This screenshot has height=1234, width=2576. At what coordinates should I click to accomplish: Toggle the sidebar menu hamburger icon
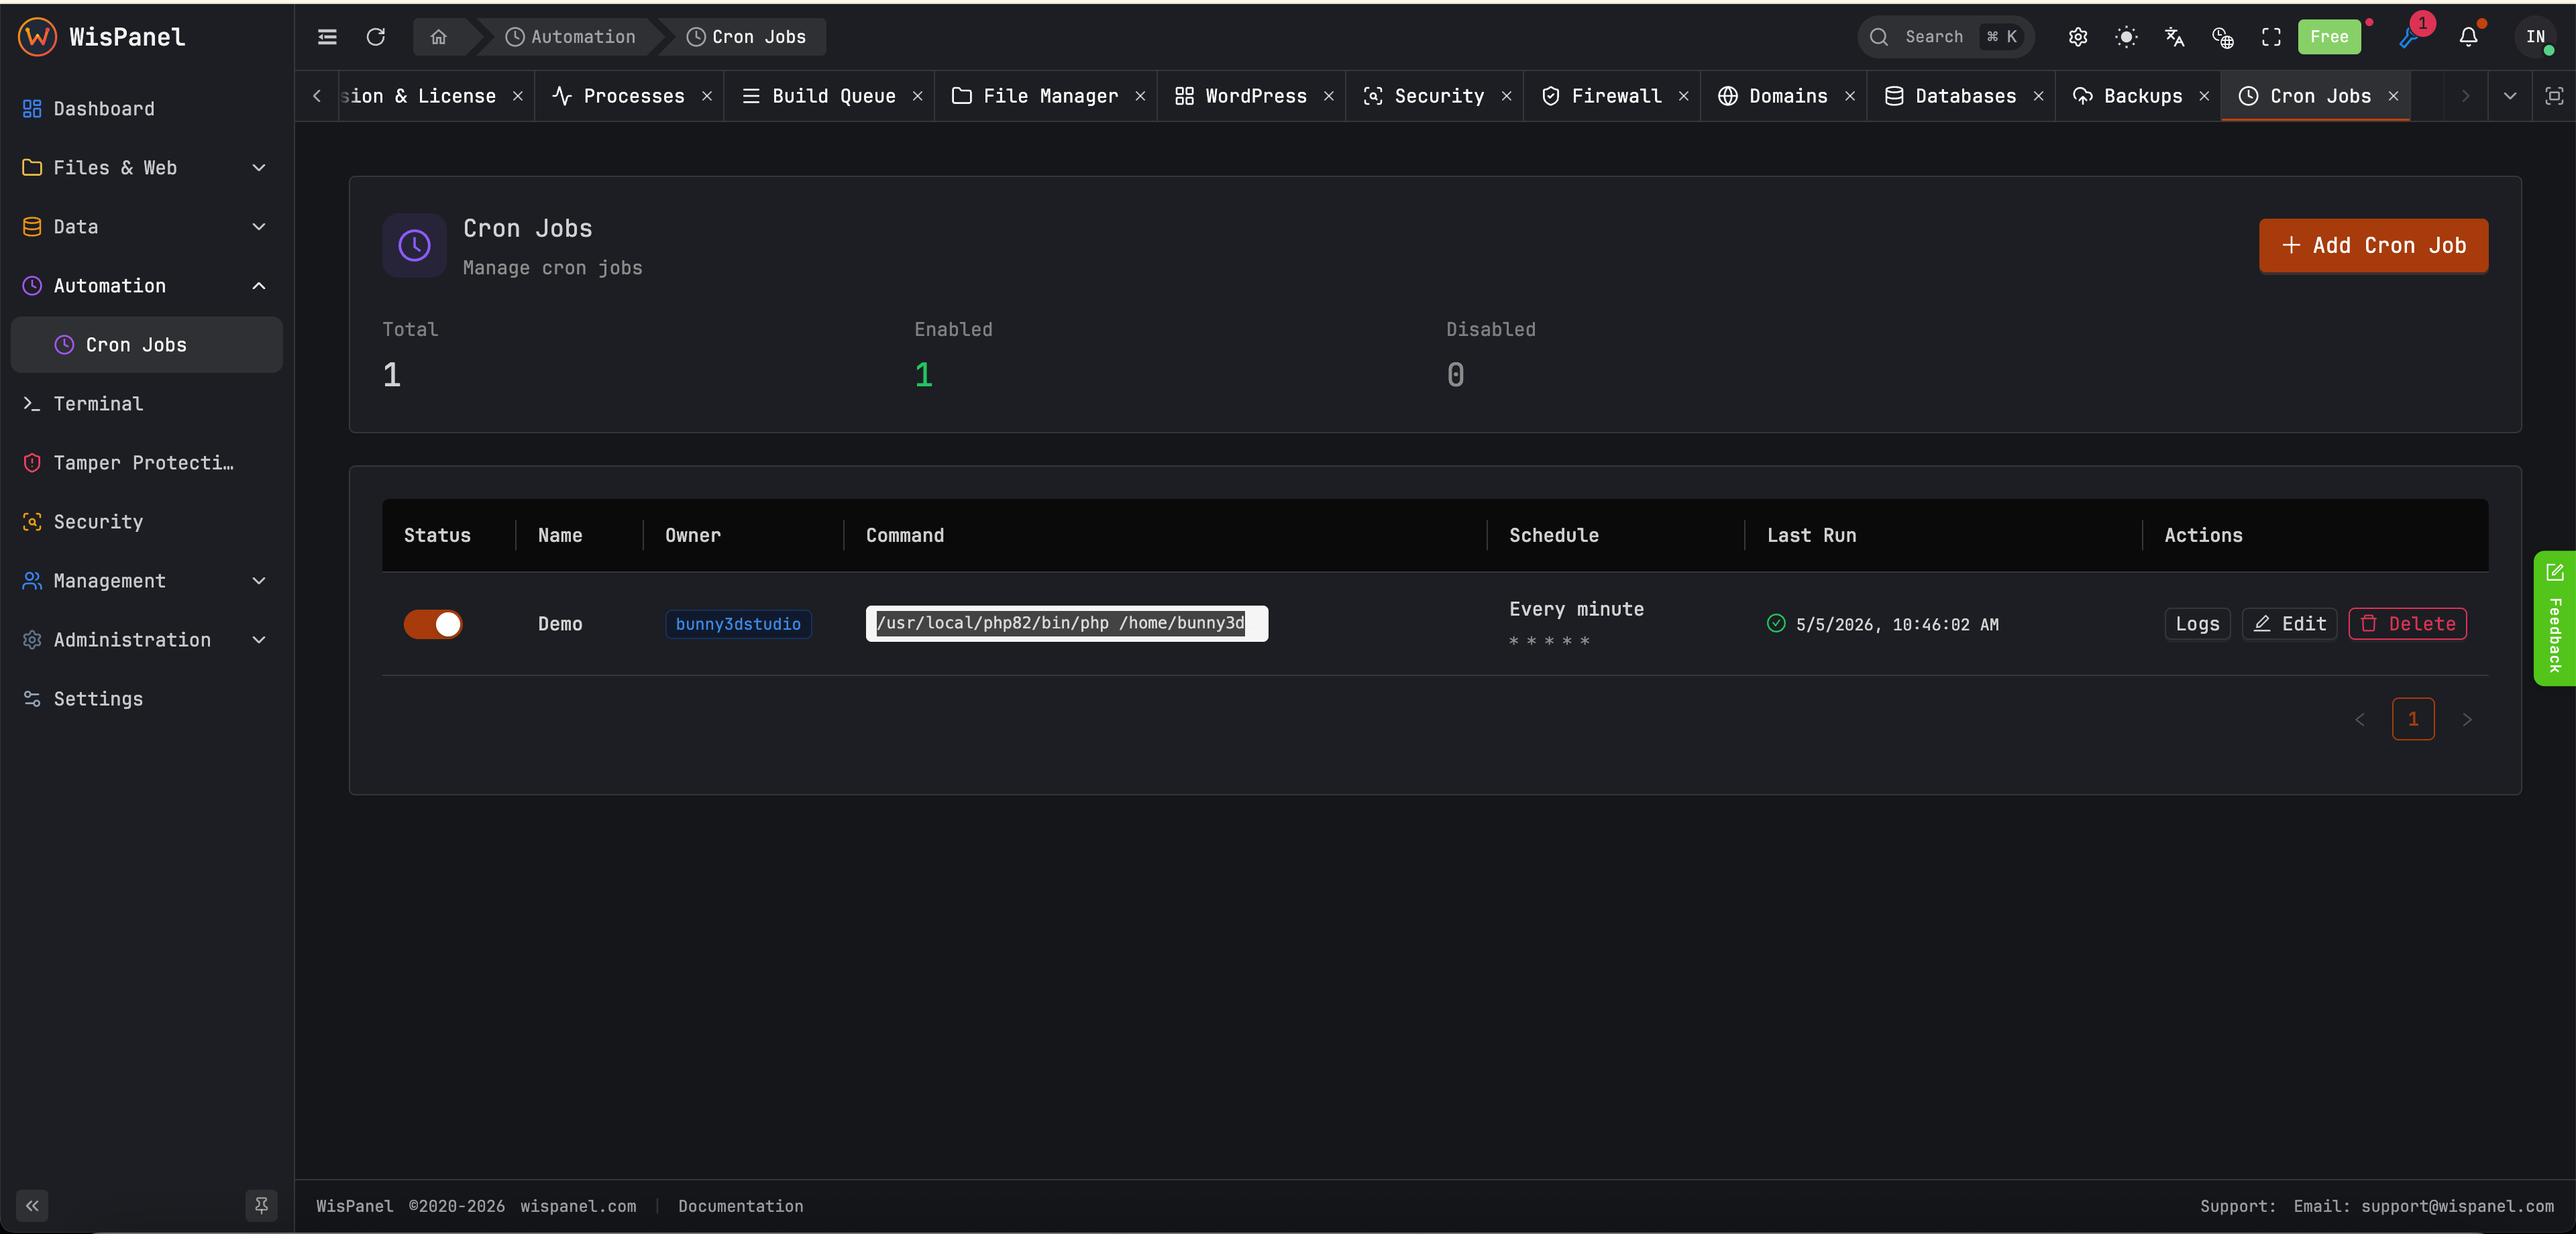[327, 37]
